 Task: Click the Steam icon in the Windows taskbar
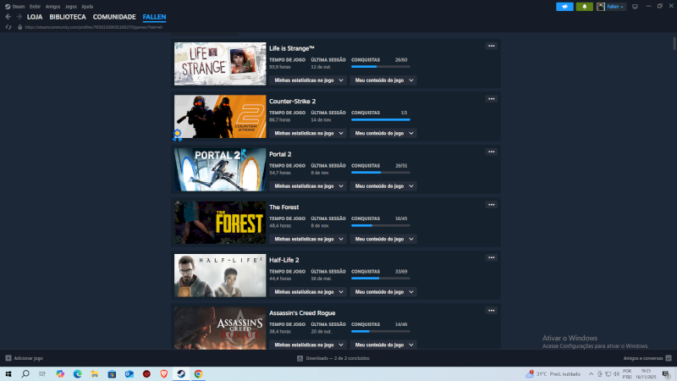(x=179, y=373)
